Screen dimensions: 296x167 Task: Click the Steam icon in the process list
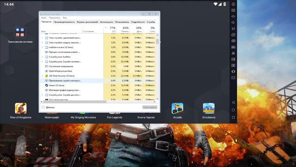coord(46,85)
